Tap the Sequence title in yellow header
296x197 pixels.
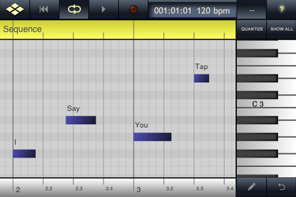coord(22,29)
